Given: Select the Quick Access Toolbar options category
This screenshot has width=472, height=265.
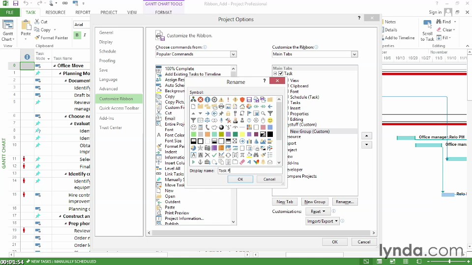Looking at the screenshot, I should [119, 108].
